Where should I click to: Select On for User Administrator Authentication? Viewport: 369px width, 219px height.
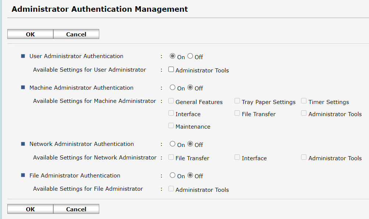[x=172, y=56]
